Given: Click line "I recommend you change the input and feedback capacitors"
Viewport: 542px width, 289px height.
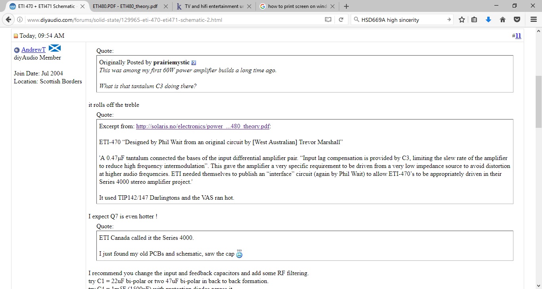Looking at the screenshot, I should coord(198,273).
